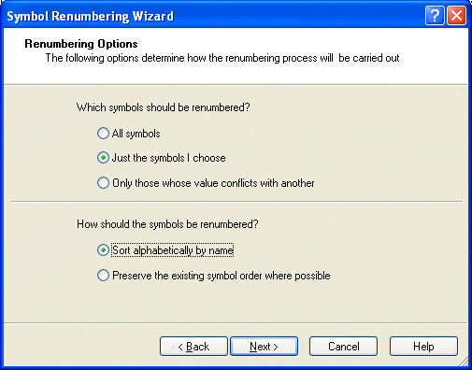Open the Help button at bottom right

pyautogui.click(x=423, y=347)
